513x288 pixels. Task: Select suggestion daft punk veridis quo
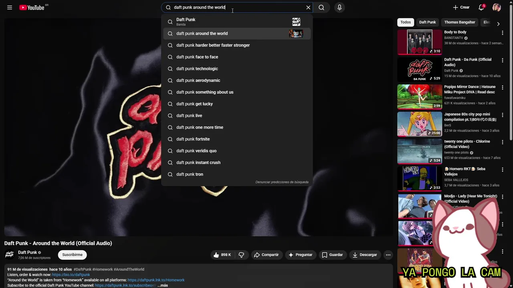[x=237, y=151]
